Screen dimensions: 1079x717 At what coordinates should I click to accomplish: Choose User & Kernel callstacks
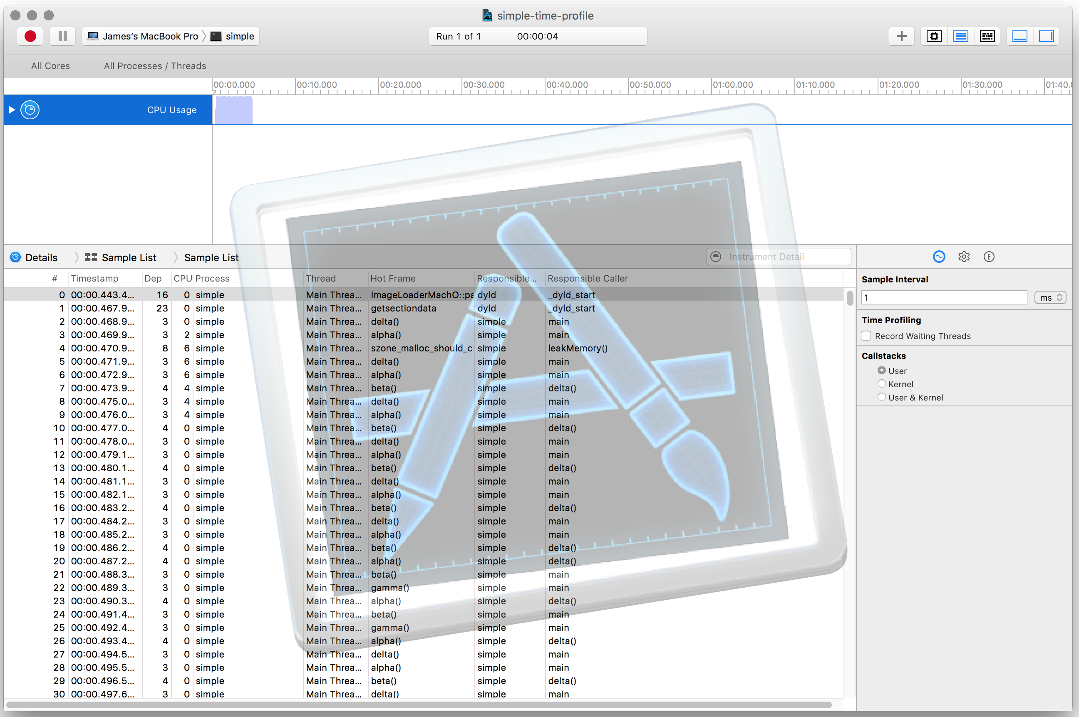coord(881,397)
